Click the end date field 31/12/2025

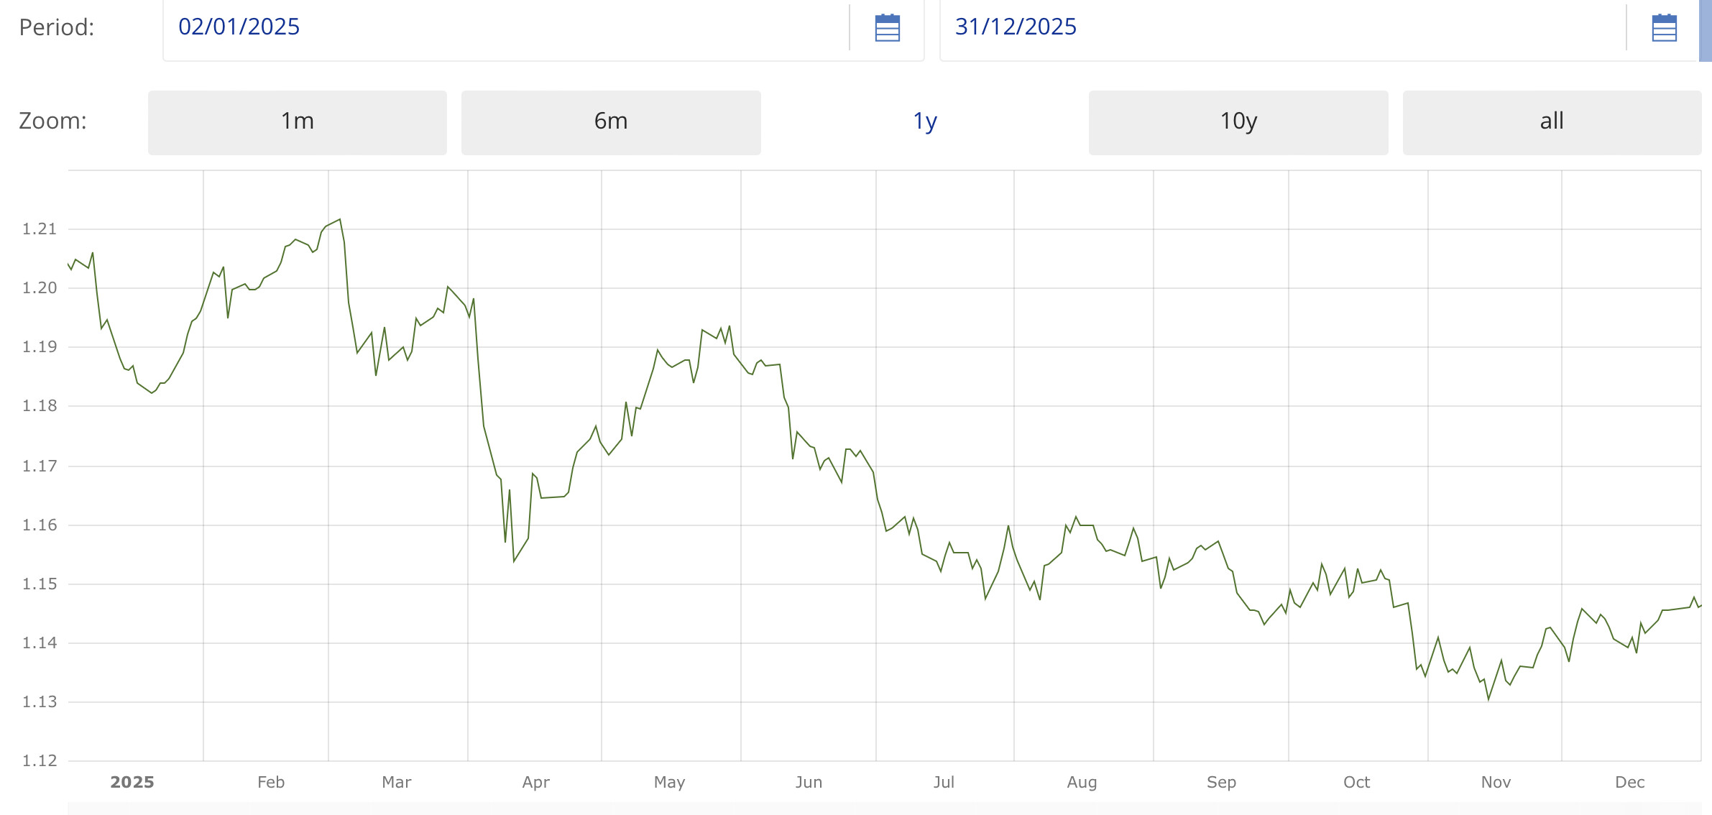click(1279, 27)
